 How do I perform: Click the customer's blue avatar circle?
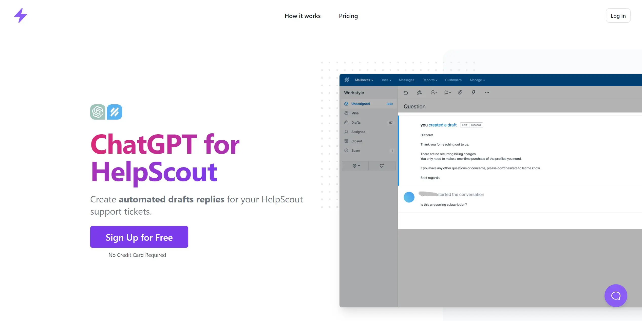click(409, 197)
